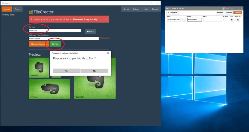Minimize the TileCreator Proxy window

coord(232,8)
